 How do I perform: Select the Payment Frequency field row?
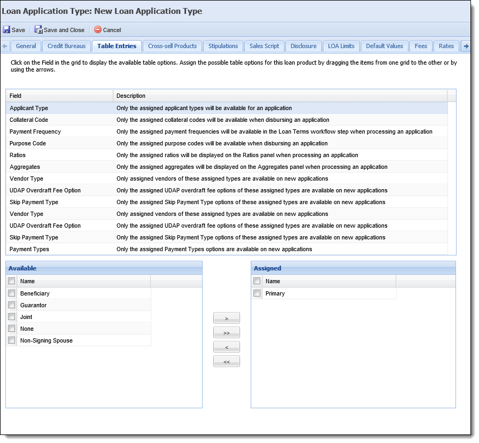(x=227, y=131)
